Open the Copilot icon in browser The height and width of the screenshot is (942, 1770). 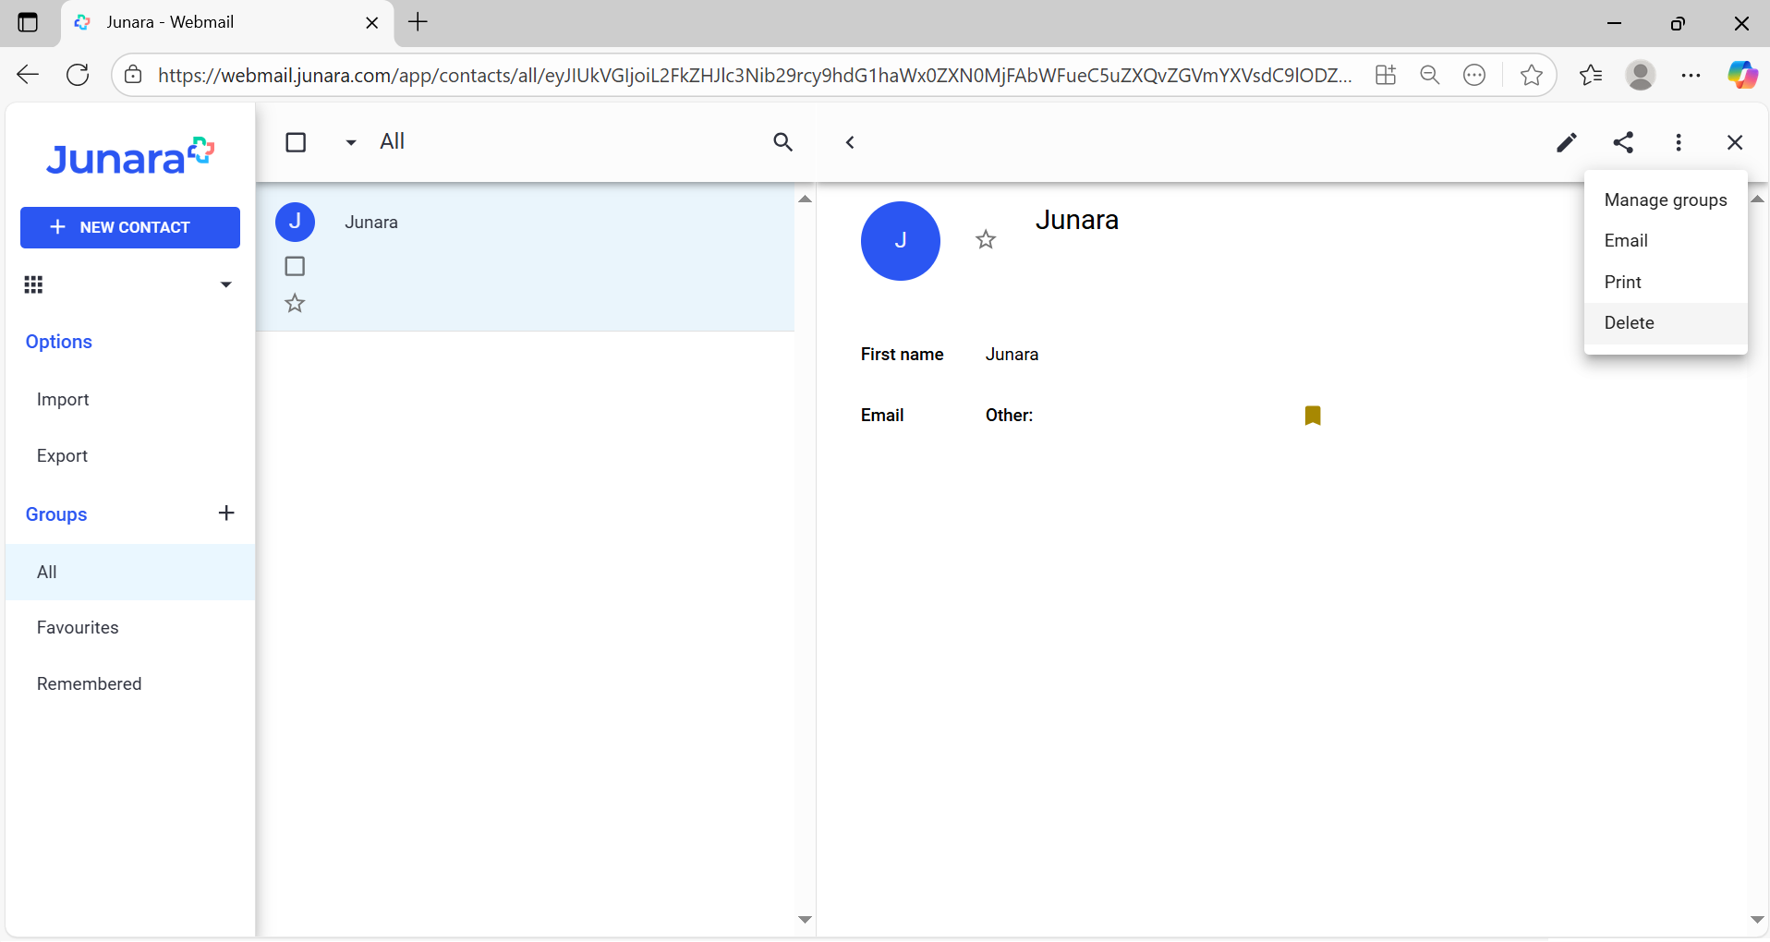pos(1742,75)
